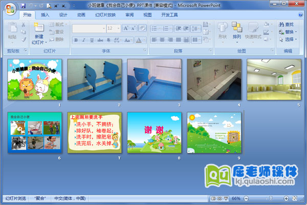Viewport: 307px width, 205px height.
Task: Increase font size with the large A button
Action: tap(125, 29)
